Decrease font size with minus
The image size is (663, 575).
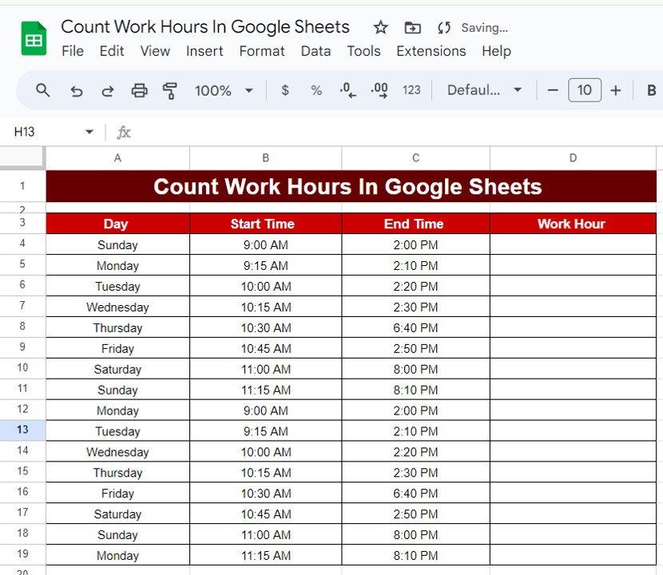(x=553, y=90)
